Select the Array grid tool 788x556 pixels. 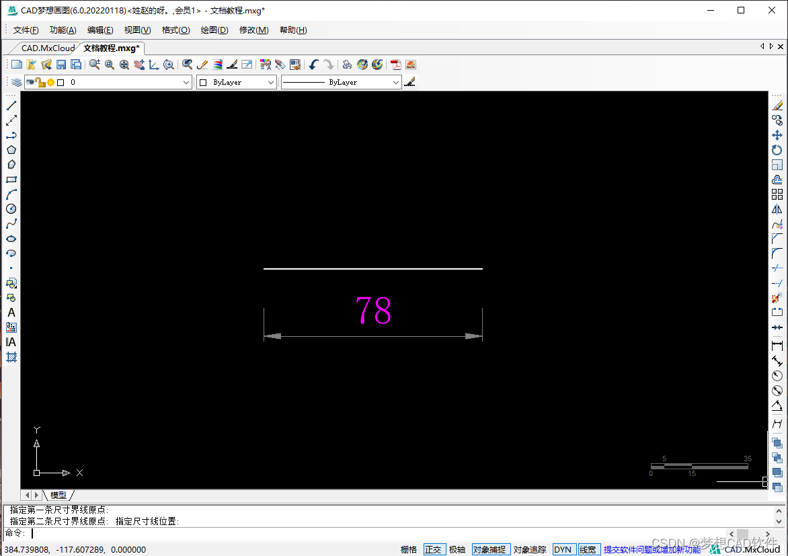tap(777, 194)
